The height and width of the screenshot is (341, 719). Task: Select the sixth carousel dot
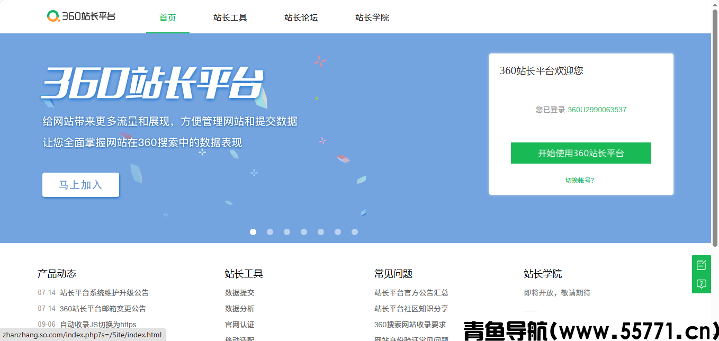tap(338, 232)
